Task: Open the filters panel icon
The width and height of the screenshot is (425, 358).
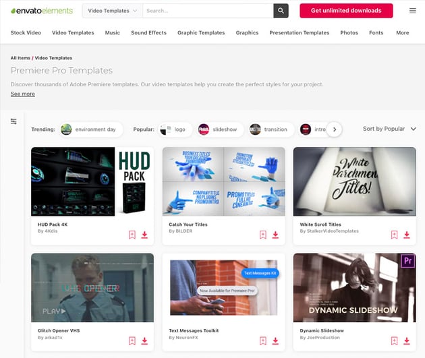Action: 13,121
